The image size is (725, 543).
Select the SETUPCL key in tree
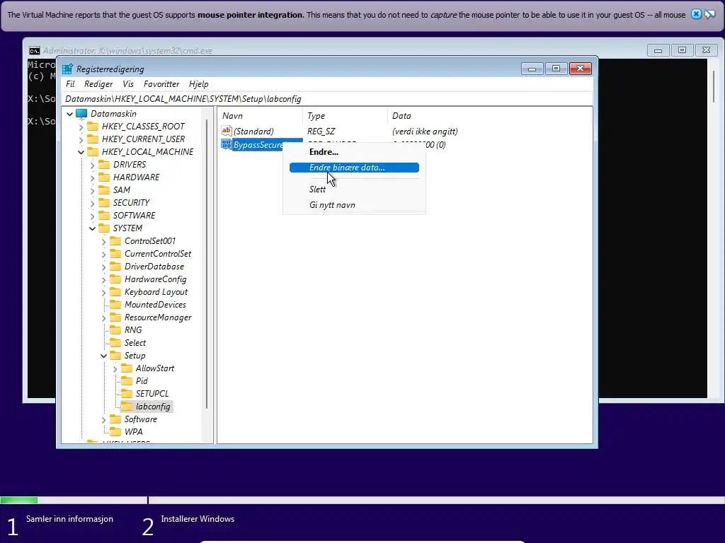click(x=152, y=394)
